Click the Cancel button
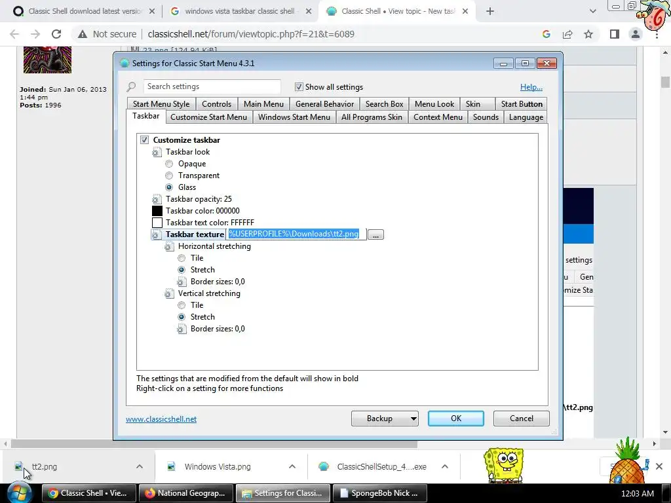This screenshot has height=503, width=671. click(x=521, y=419)
